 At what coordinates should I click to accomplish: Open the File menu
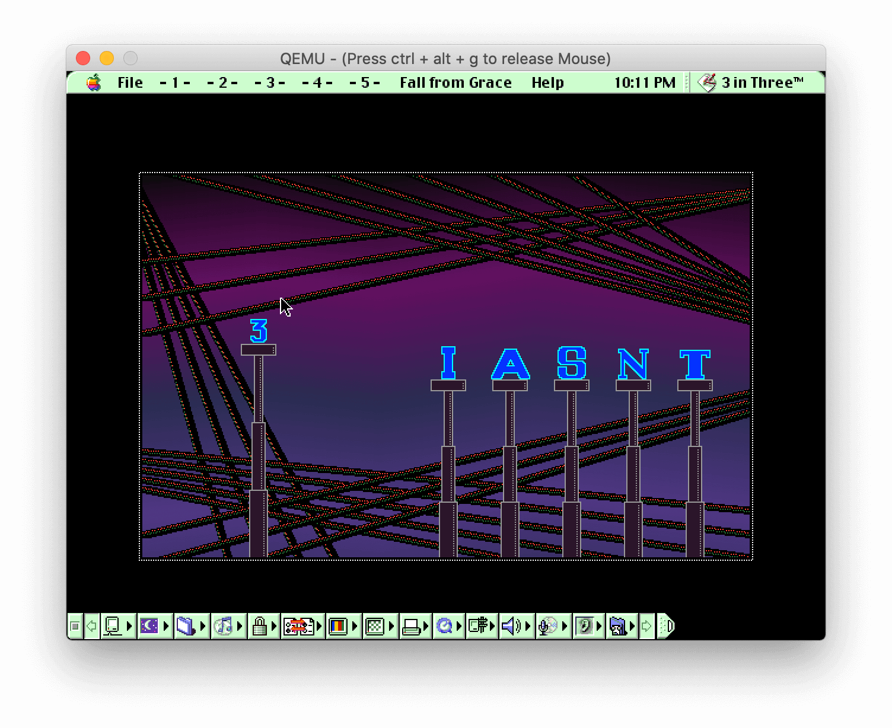coord(130,82)
